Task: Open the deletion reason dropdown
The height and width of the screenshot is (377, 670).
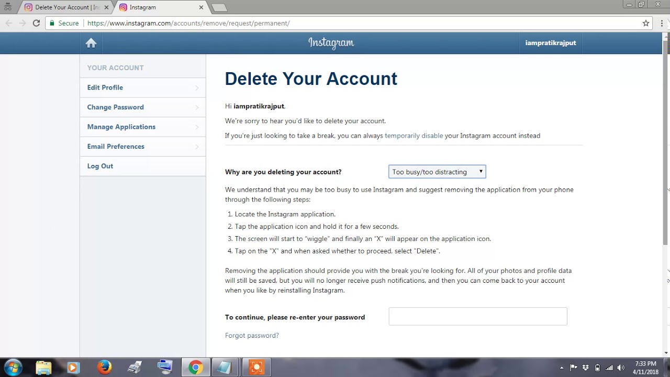Action: coord(437,172)
